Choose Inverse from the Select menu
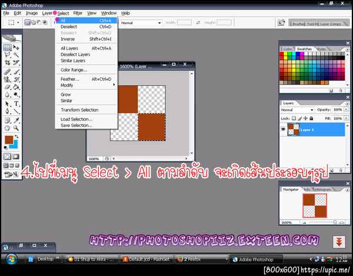This screenshot has height=276, width=353. (86, 39)
